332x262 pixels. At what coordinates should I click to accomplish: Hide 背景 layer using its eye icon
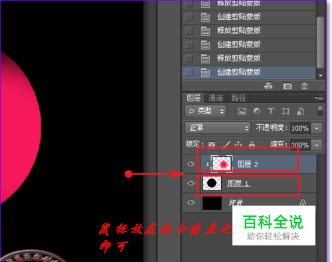pyautogui.click(x=191, y=202)
